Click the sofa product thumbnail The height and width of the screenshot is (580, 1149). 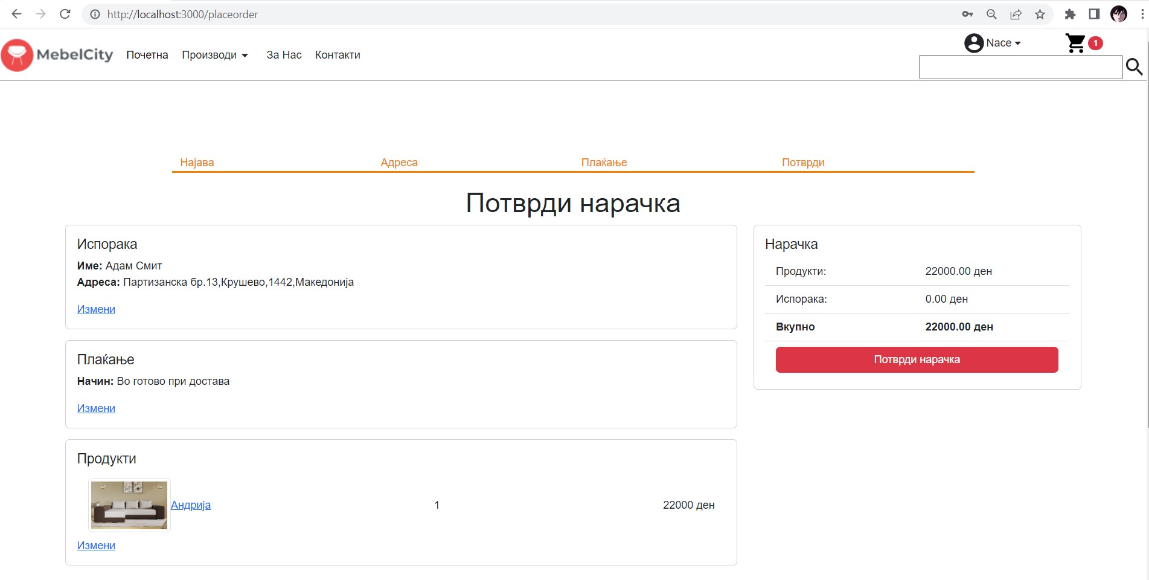click(x=129, y=505)
